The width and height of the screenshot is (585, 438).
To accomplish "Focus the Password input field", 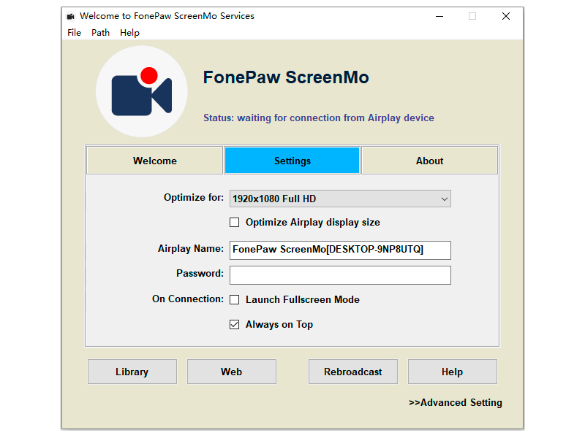I will coord(340,275).
